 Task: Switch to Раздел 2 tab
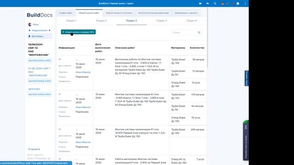tap(102, 21)
